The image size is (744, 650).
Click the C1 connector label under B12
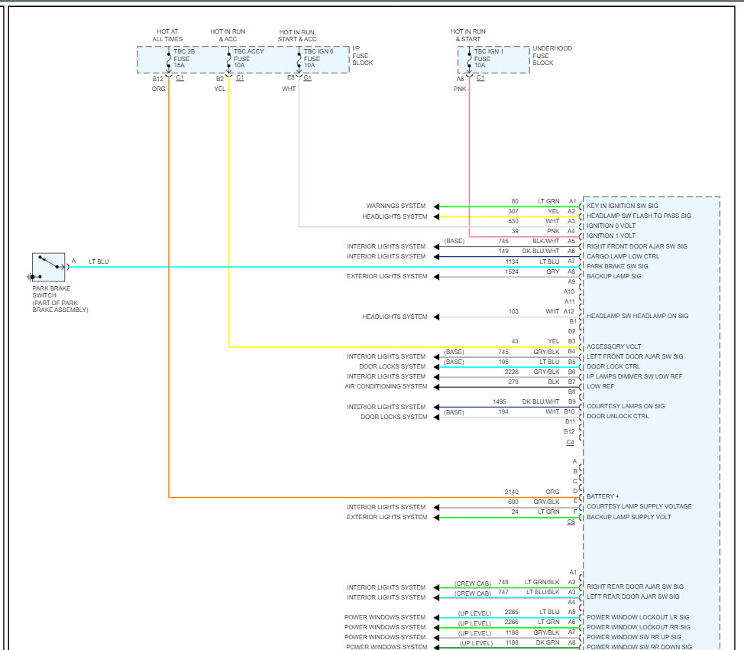click(180, 77)
